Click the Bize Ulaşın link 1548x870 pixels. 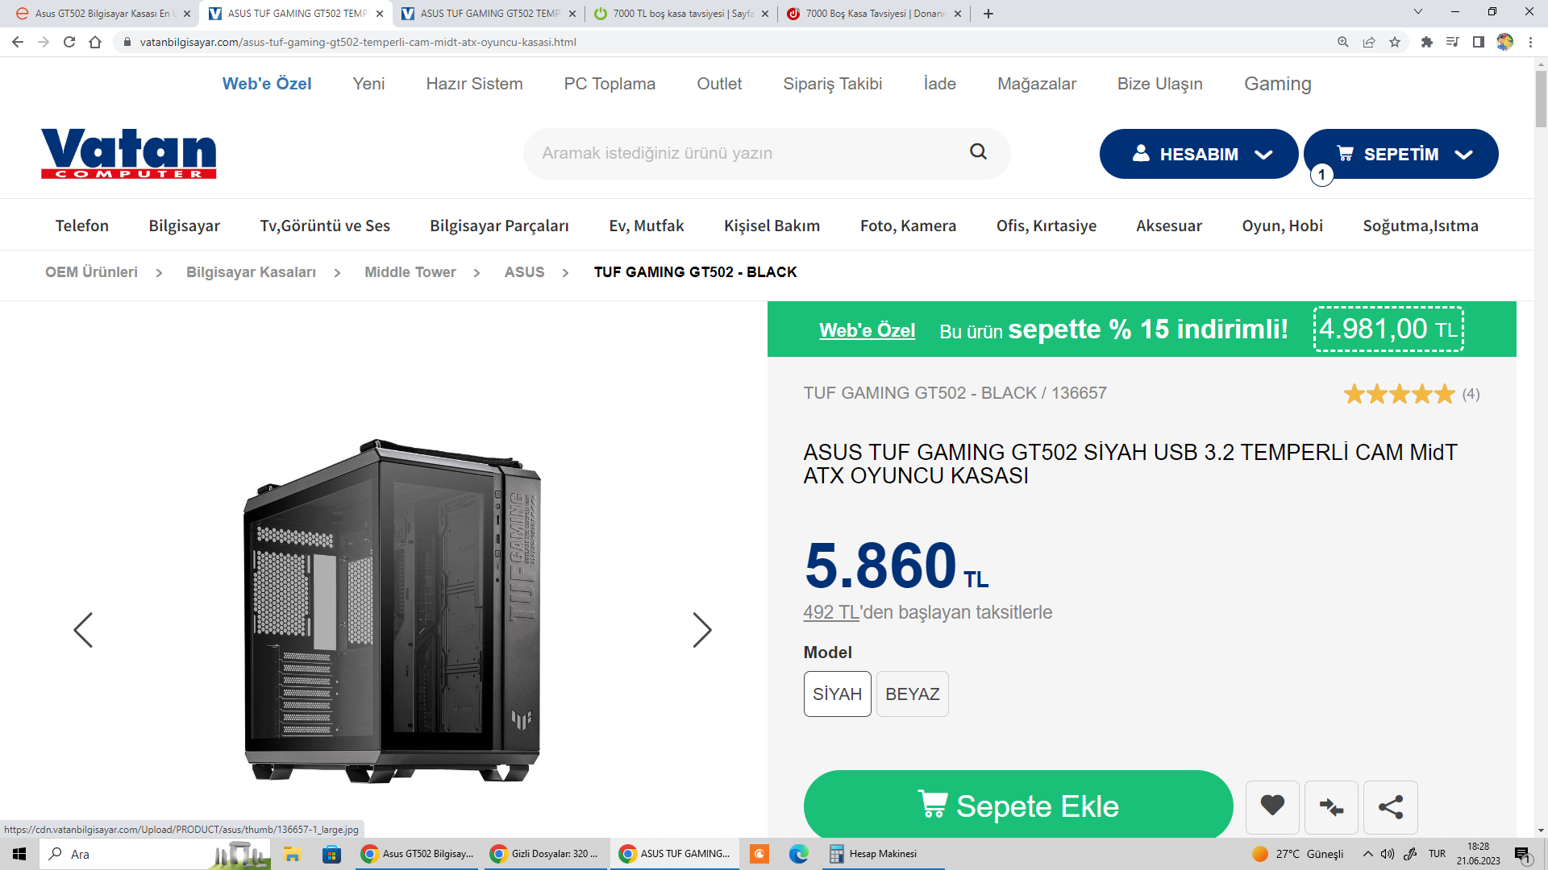1159,84
